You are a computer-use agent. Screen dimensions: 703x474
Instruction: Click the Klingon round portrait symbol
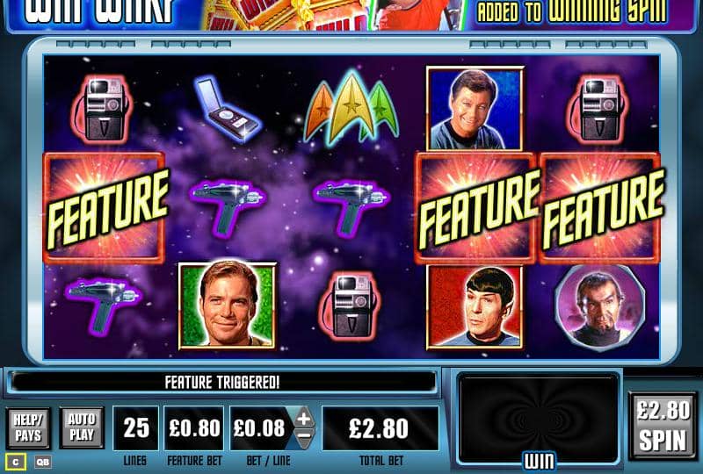[600, 306]
